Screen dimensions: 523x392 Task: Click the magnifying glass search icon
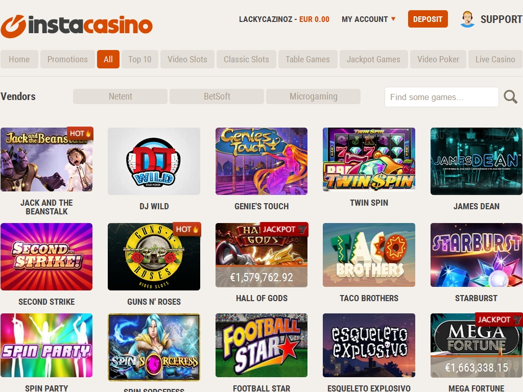[x=510, y=96]
